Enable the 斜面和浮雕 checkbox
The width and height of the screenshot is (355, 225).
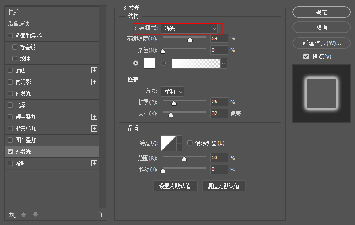pos(10,36)
